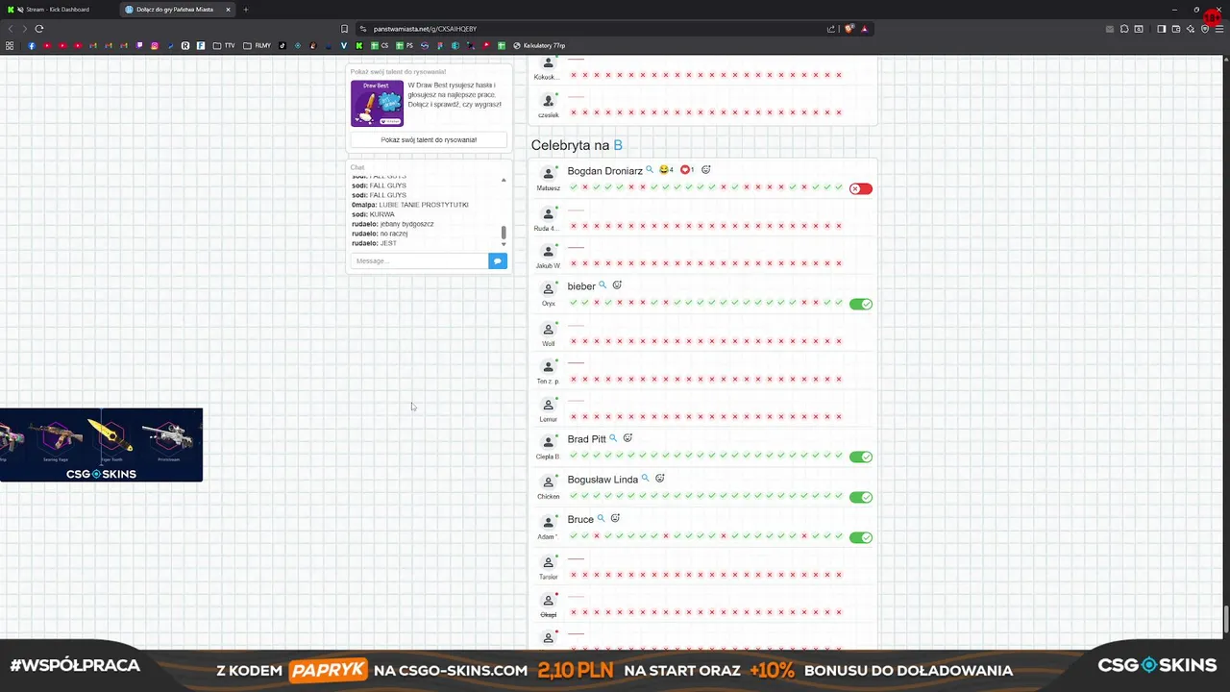The image size is (1230, 692).
Task: Click the chat Message input field
Action: [419, 260]
